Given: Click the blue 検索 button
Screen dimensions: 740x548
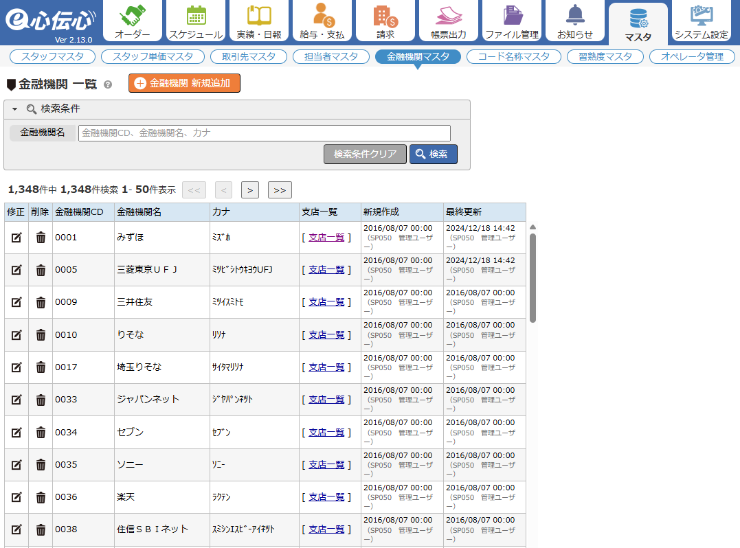Looking at the screenshot, I should [x=434, y=155].
